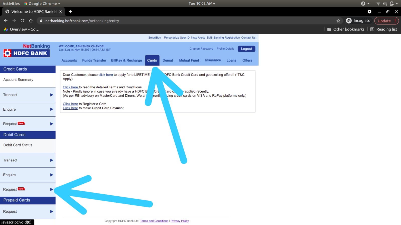View site info via padlock icon
Screen dimensions: 401x225
coord(41,21)
